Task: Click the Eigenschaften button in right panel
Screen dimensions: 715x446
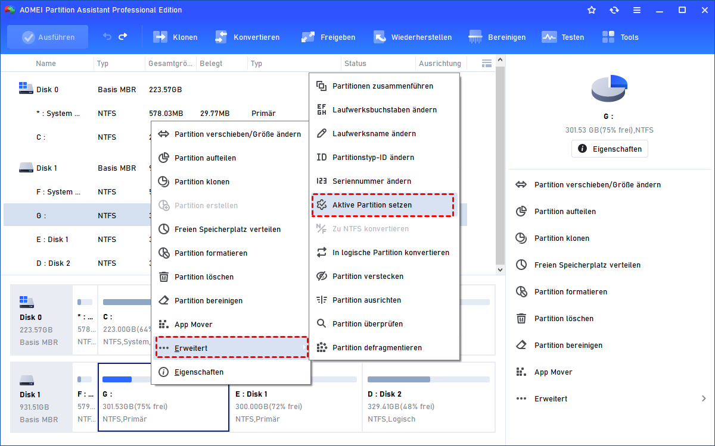Action: tap(610, 149)
